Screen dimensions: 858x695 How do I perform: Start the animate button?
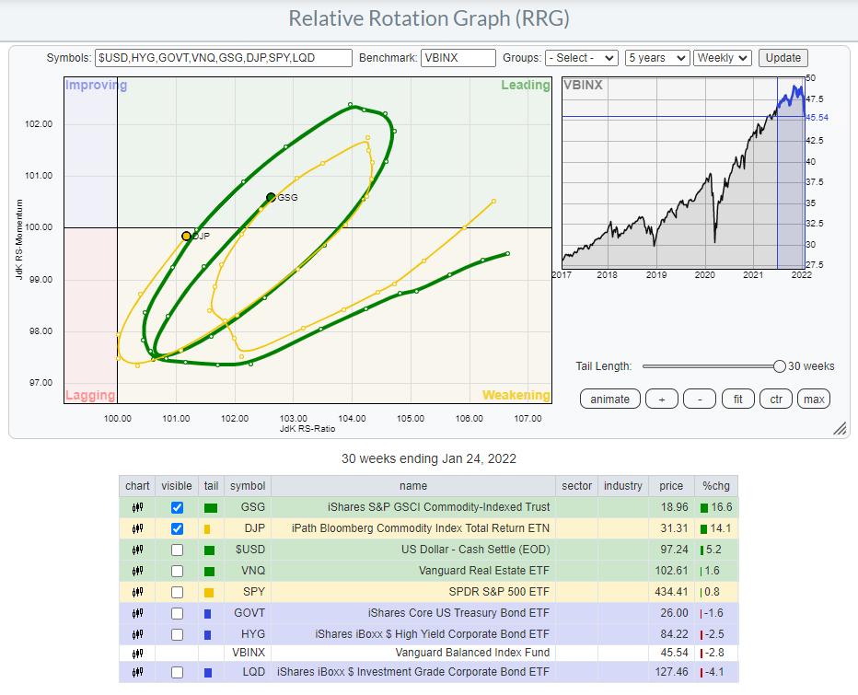point(609,399)
